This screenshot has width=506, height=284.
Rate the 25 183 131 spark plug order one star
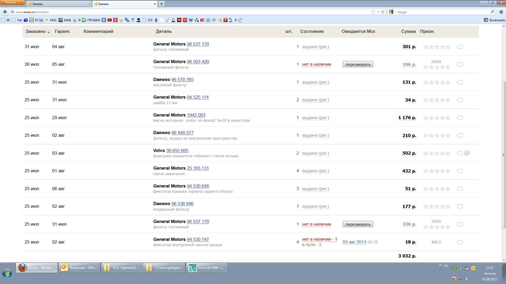(x=426, y=171)
